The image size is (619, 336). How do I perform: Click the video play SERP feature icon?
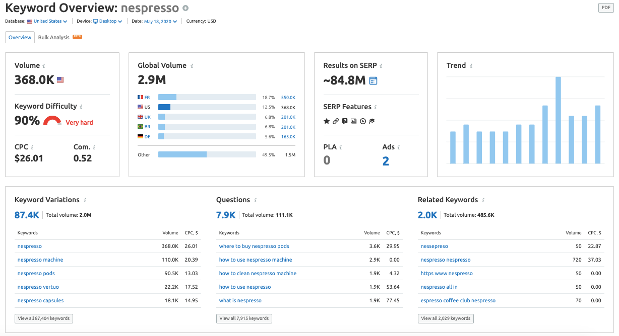(363, 121)
